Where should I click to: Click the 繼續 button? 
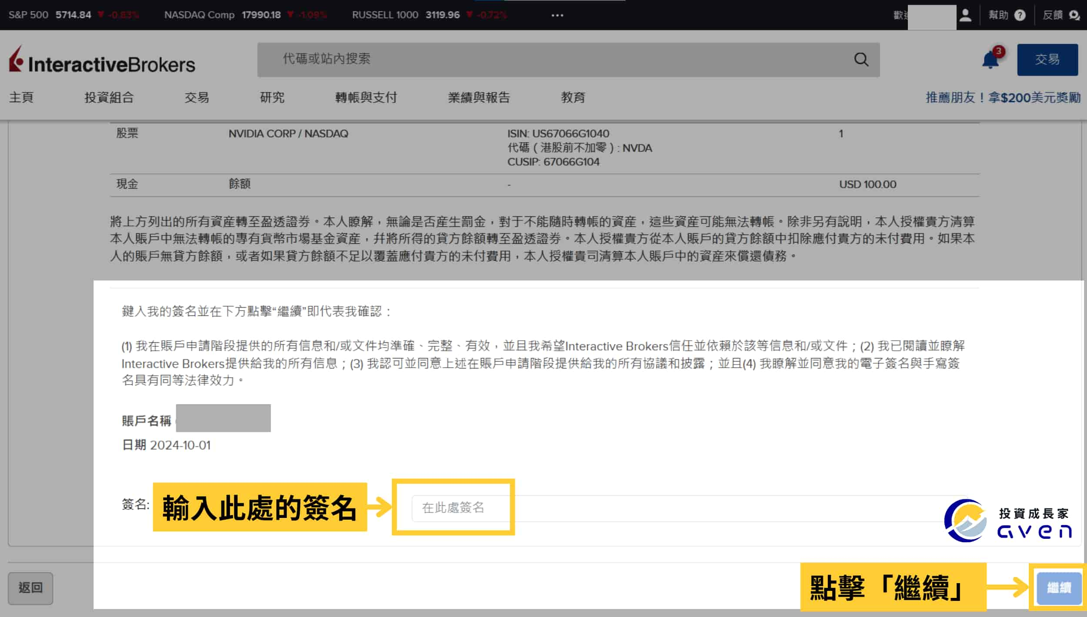coord(1059,588)
